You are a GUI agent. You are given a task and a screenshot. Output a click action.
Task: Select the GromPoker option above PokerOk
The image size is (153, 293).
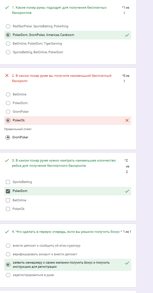click(8, 112)
